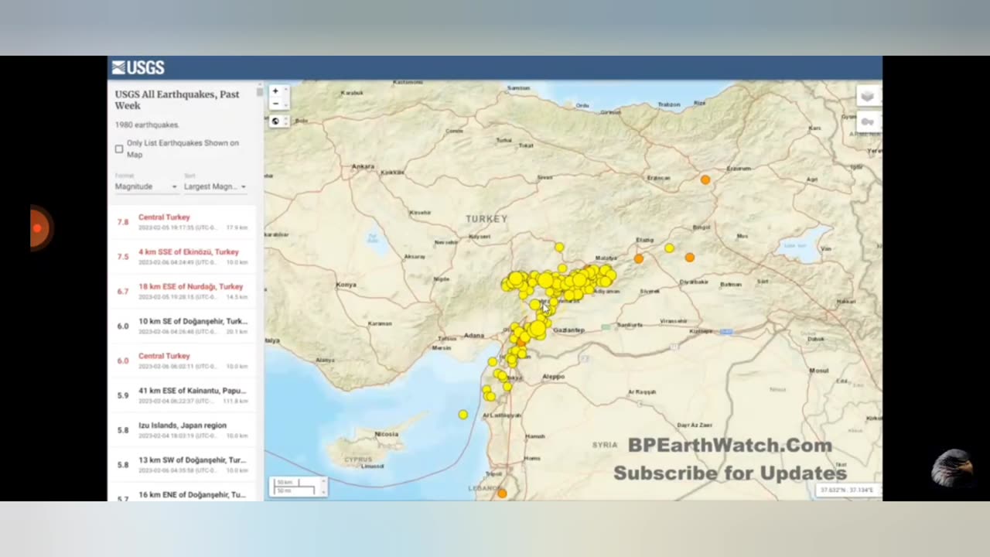
Task: Click the map coordinates readout
Action: pyautogui.click(x=847, y=490)
